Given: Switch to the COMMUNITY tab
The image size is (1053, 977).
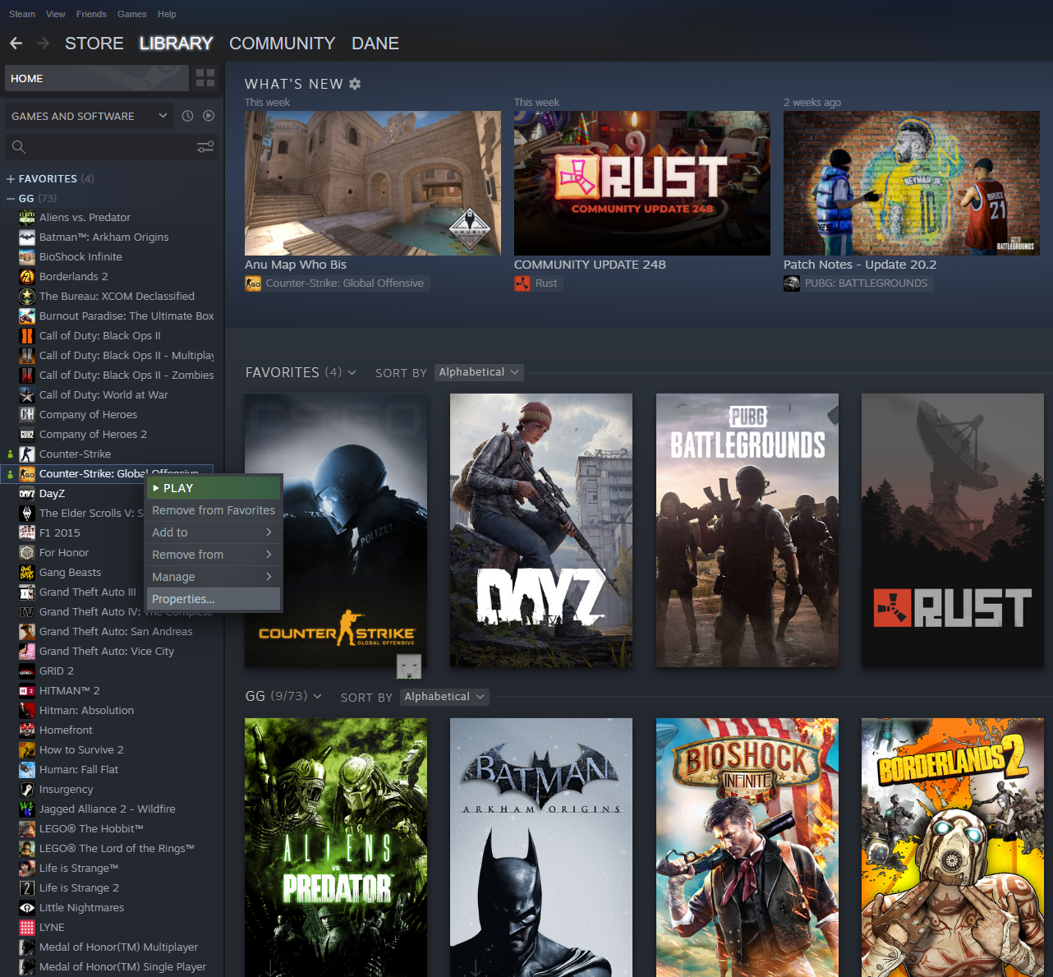Looking at the screenshot, I should [x=283, y=44].
